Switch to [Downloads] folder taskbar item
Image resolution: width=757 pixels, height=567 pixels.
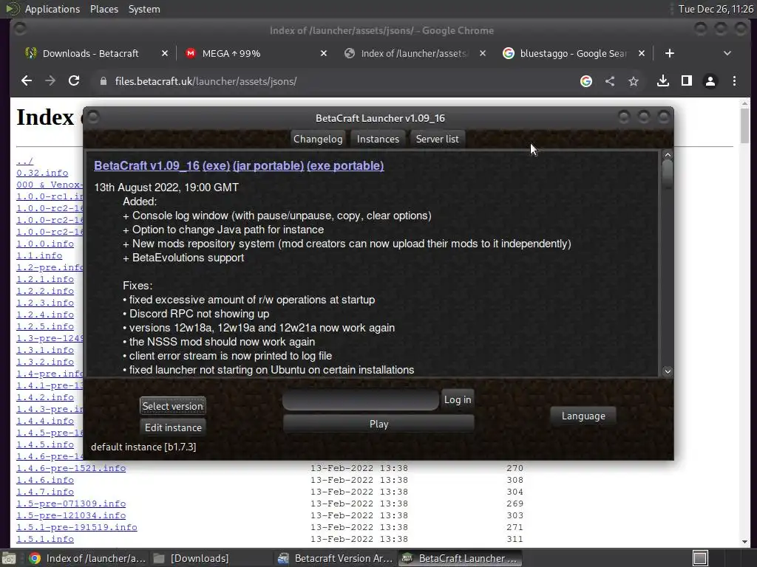[191, 558]
